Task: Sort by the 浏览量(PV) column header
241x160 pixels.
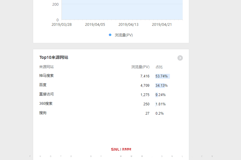Action: pyautogui.click(x=140, y=67)
